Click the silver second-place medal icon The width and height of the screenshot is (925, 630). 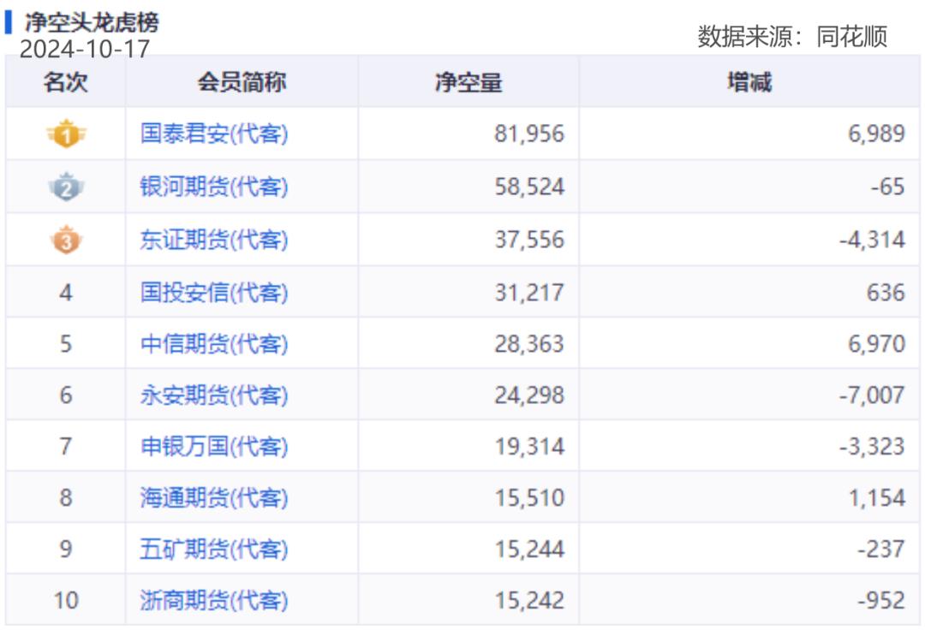66,187
